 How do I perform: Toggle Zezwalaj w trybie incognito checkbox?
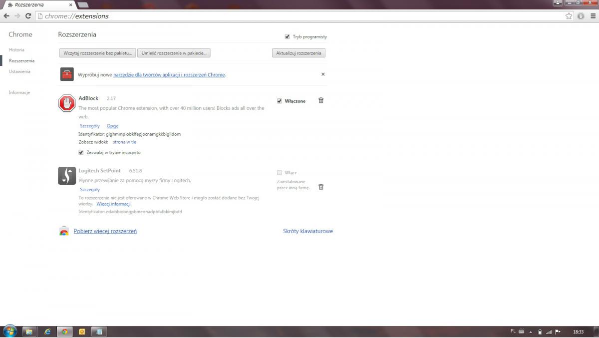click(81, 152)
